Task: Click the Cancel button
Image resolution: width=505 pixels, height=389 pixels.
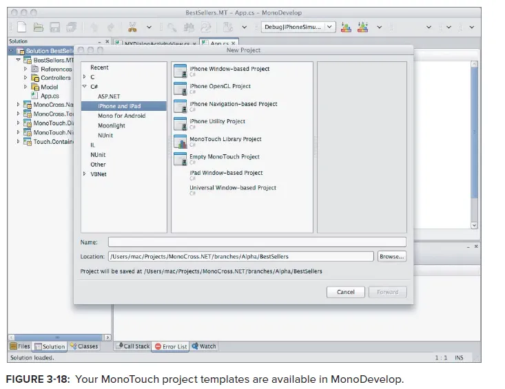Action: point(346,292)
